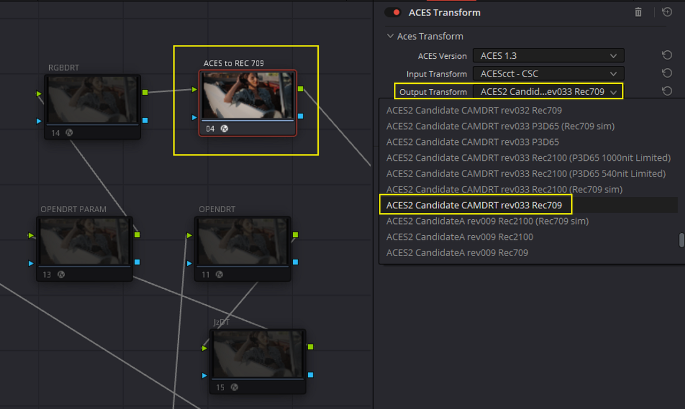Select the OPENDRT node thumbnail
The image size is (685, 409).
coord(242,242)
